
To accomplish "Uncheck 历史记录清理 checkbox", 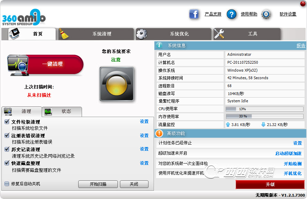I will (x=7, y=149).
